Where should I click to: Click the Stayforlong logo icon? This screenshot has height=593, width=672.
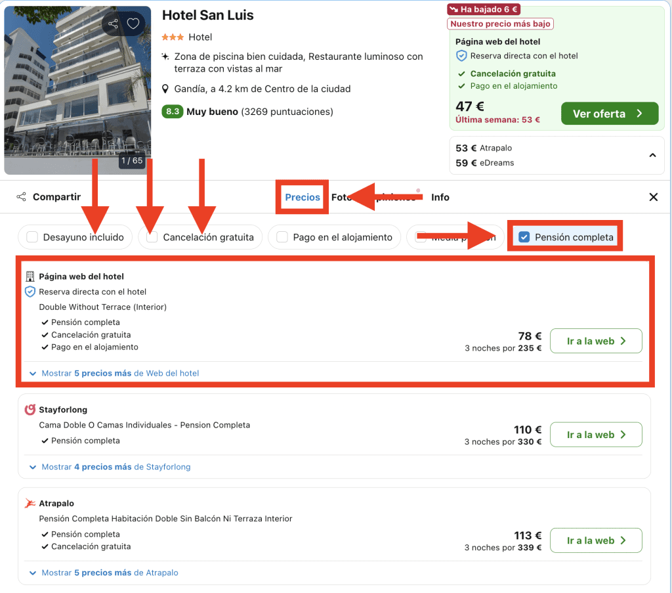point(30,410)
